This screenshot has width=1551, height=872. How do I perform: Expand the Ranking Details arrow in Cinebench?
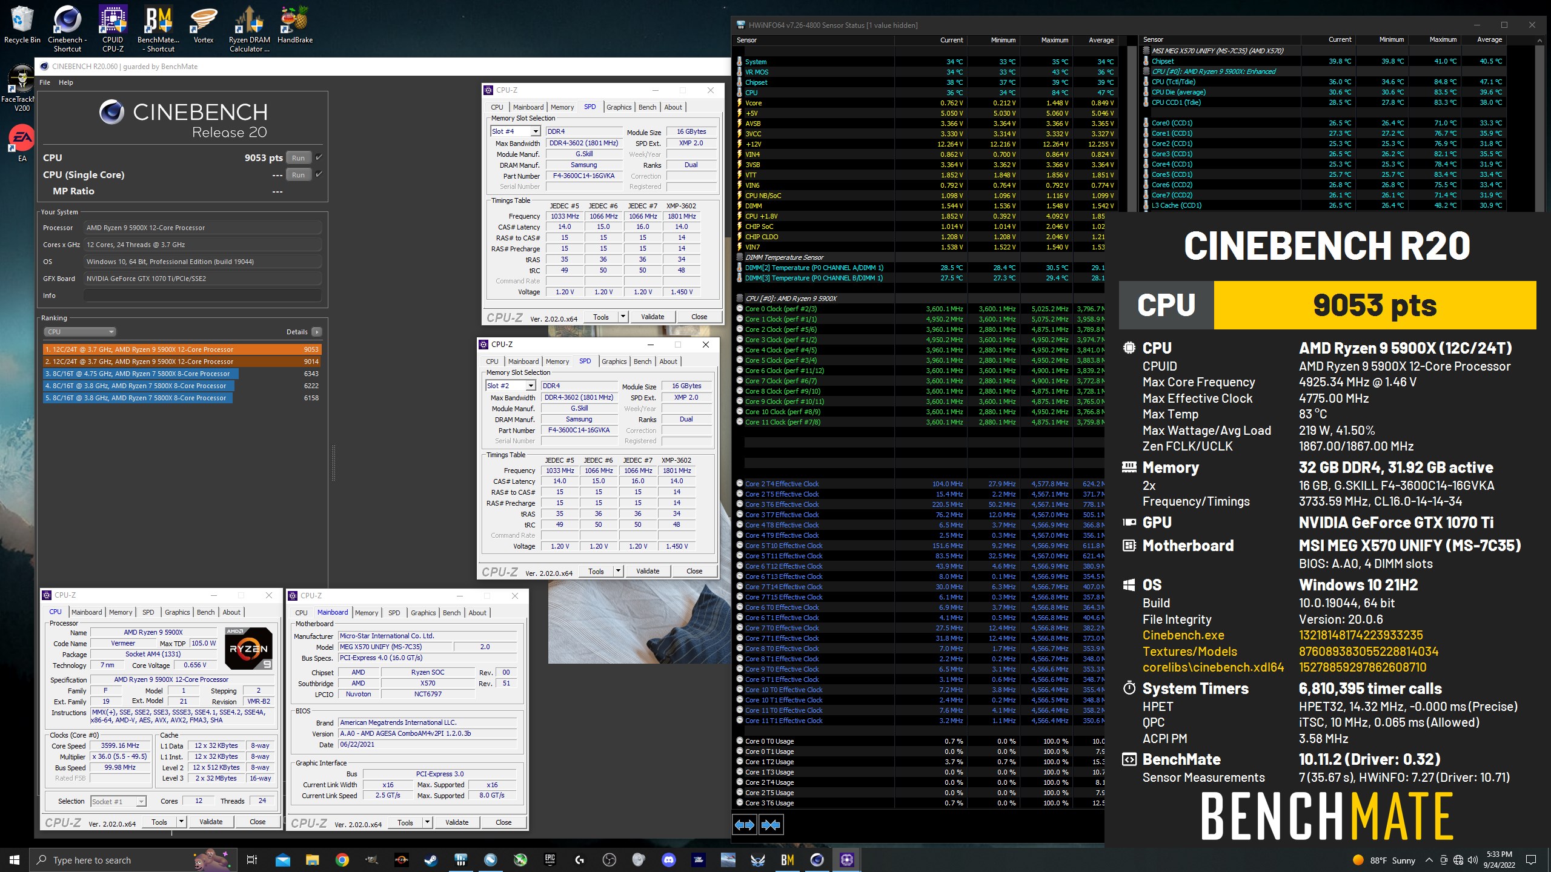317,332
